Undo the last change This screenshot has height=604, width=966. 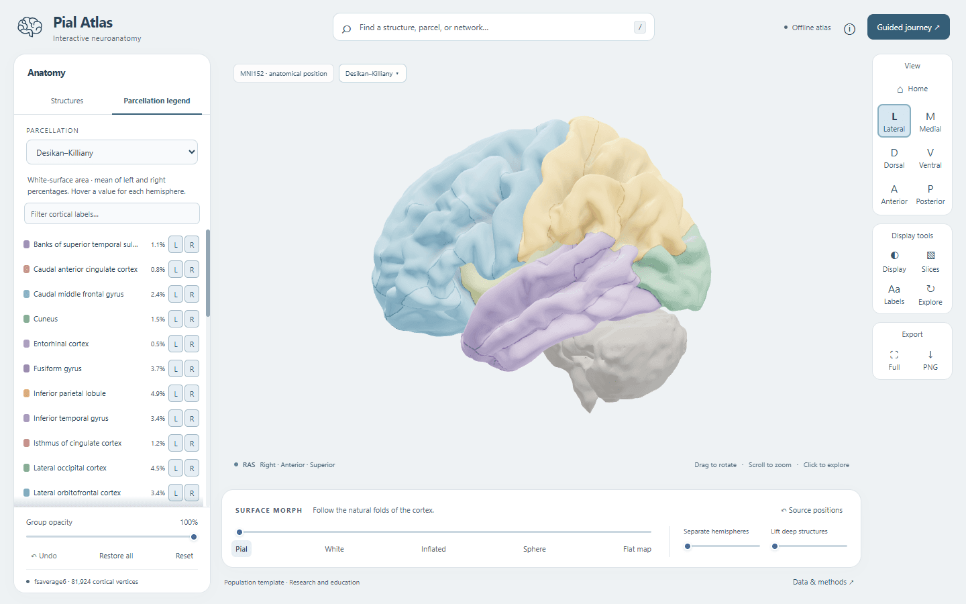point(44,556)
